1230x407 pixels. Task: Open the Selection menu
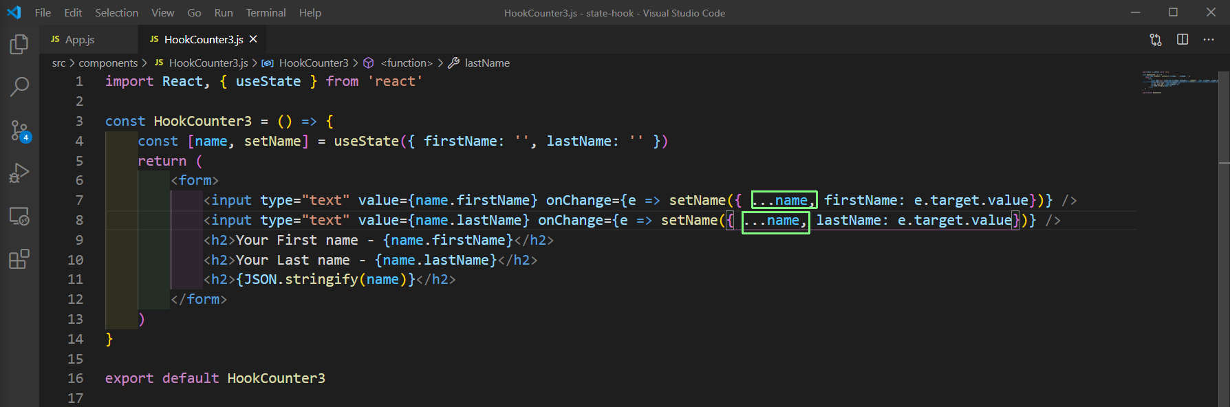116,12
